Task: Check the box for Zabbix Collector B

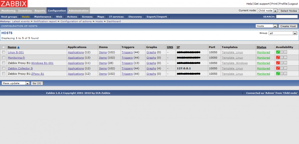Action: coord(3,68)
